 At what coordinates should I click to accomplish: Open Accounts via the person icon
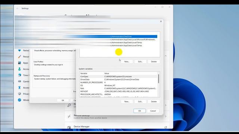tap(19, 69)
